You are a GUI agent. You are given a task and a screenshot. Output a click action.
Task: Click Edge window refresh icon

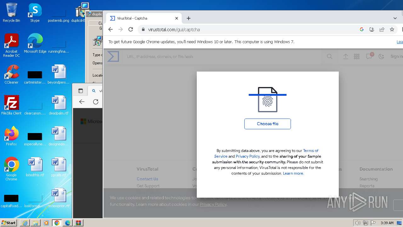[x=96, y=102]
